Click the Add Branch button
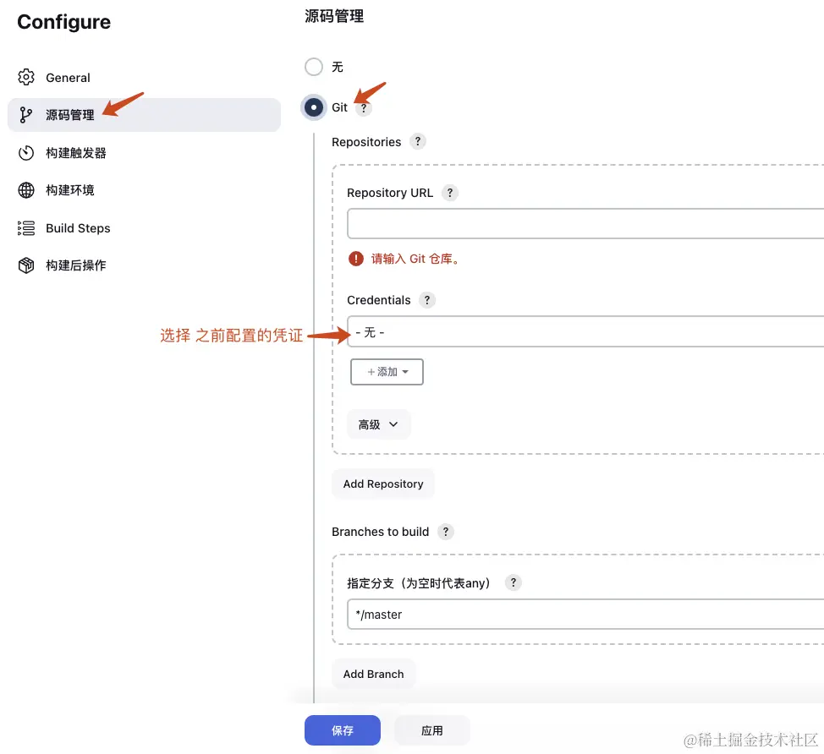Image resolution: width=824 pixels, height=754 pixels. coord(374,674)
